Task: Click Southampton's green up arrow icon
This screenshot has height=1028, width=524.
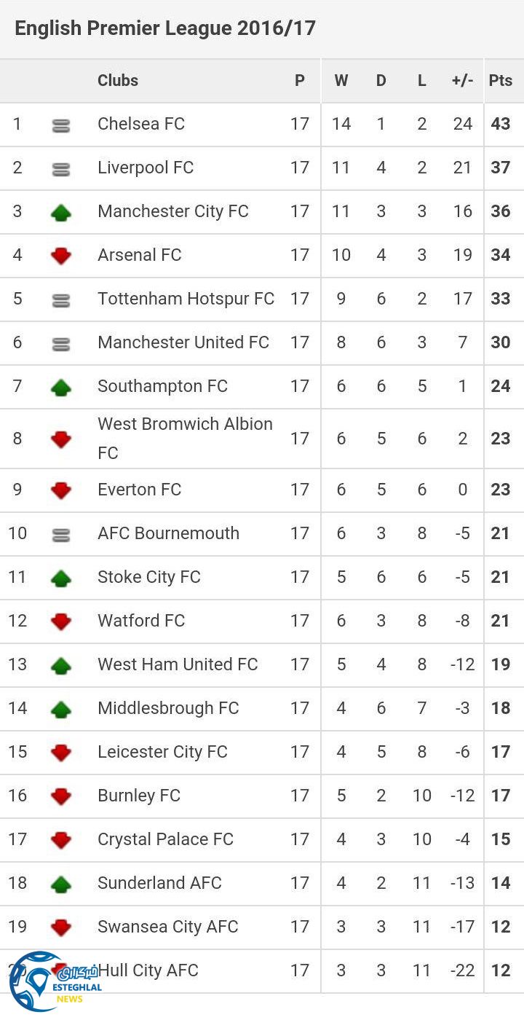Action: [x=61, y=387]
